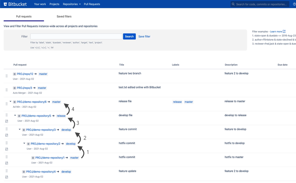Click the Title column header
This screenshot has width=296, height=183.
(x=121, y=65)
